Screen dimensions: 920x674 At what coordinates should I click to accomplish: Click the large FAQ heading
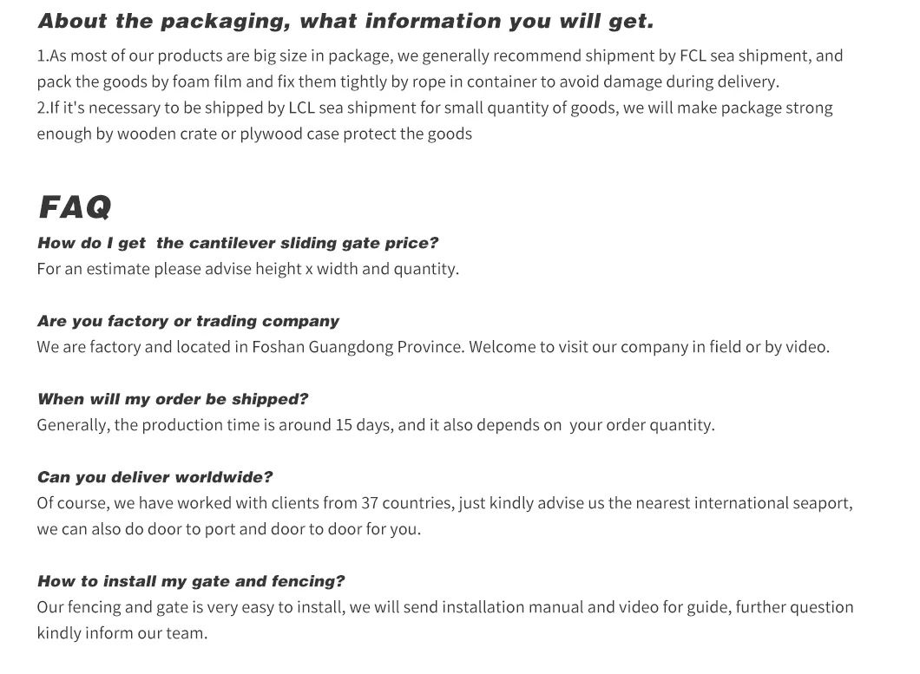75,207
